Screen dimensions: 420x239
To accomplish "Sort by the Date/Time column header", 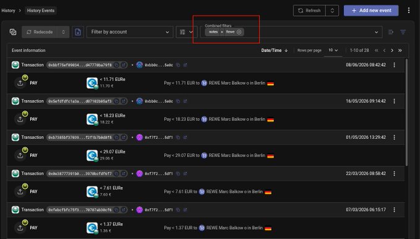I will pyautogui.click(x=274, y=51).
